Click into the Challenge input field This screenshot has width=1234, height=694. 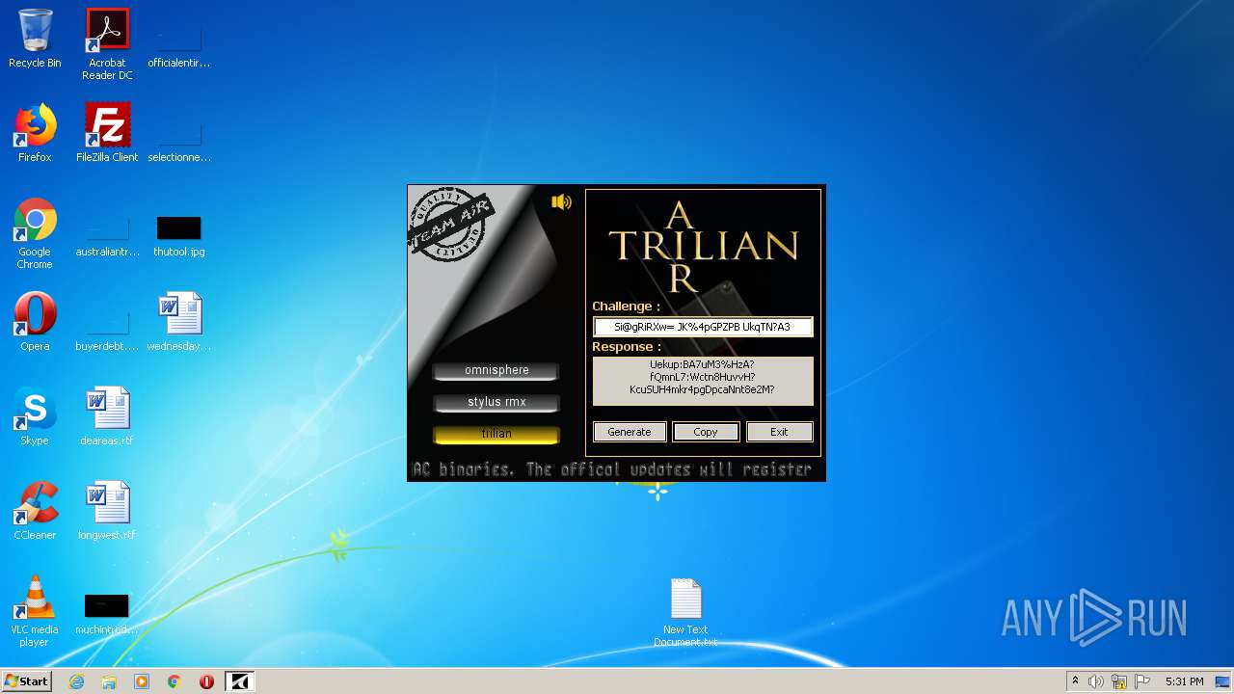click(703, 327)
